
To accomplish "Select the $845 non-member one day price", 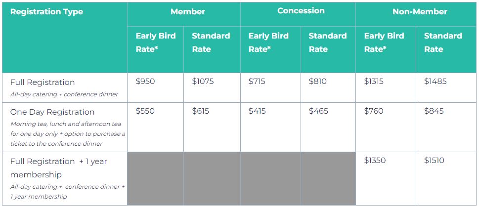I will [434, 111].
